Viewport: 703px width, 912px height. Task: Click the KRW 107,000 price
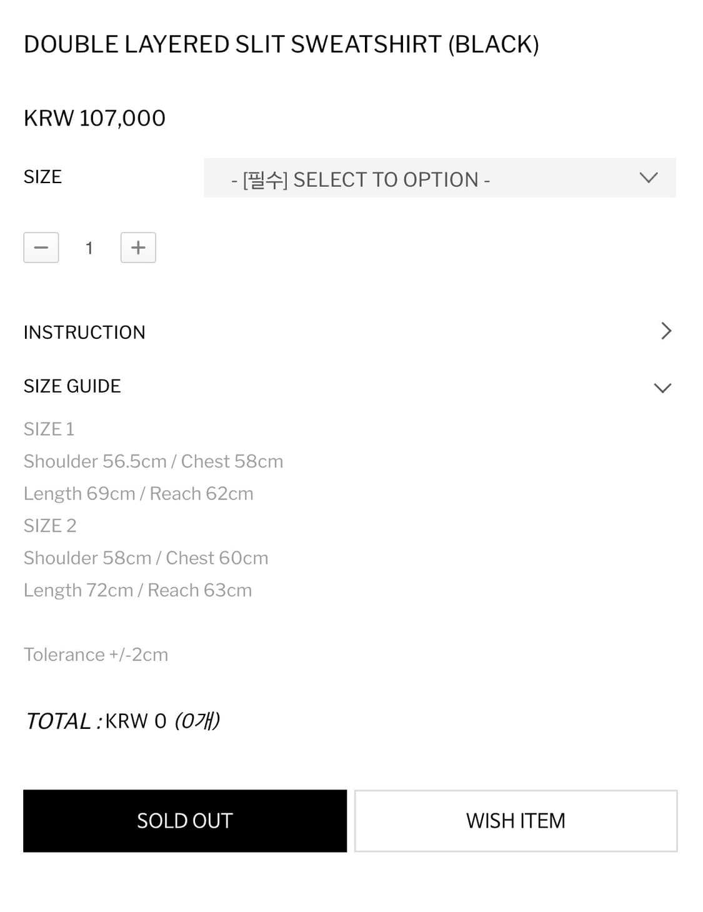click(94, 118)
